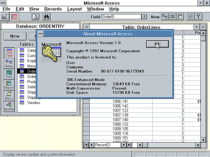Click the horizontal scrollbar thumb in OrderLines
This screenshot has width=210, height=157.
coord(145,145)
